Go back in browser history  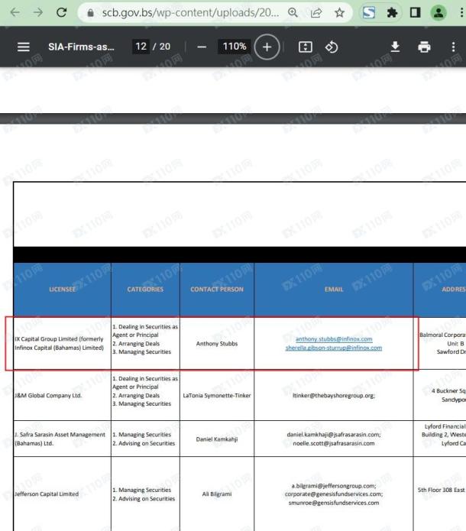click(x=15, y=12)
